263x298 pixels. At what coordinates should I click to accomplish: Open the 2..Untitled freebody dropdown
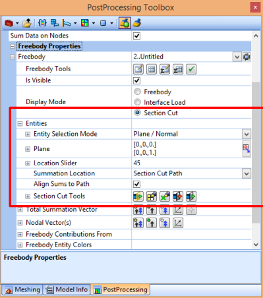tap(237, 57)
